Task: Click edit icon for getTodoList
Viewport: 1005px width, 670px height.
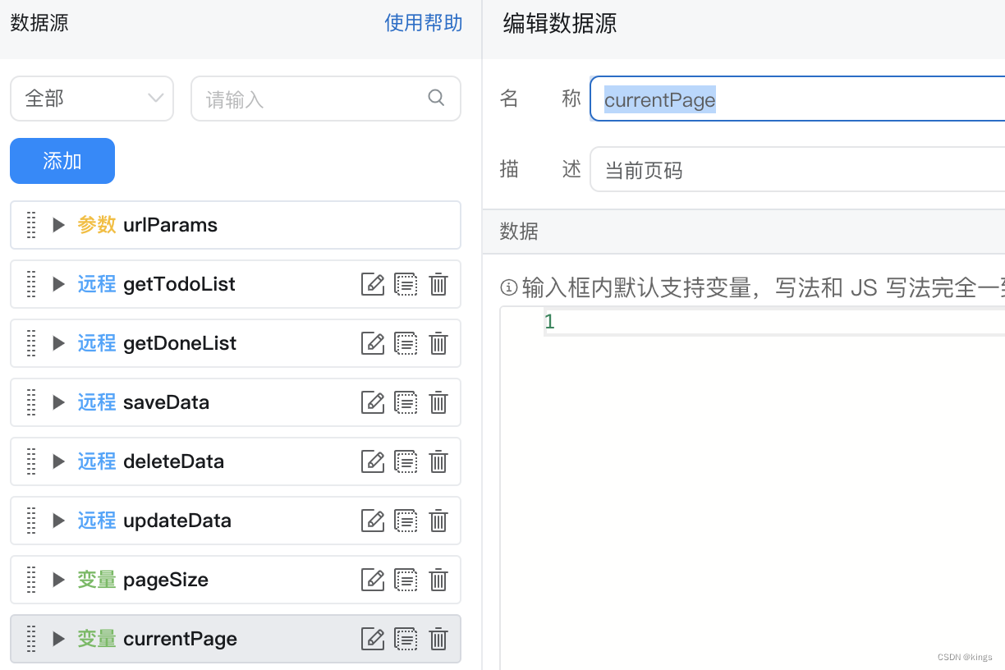Action: [373, 284]
